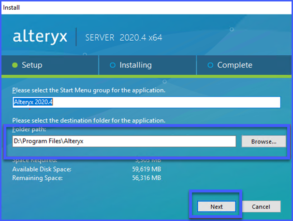Click the Complete step circle indicator
The width and height of the screenshot is (293, 221).
210,65
